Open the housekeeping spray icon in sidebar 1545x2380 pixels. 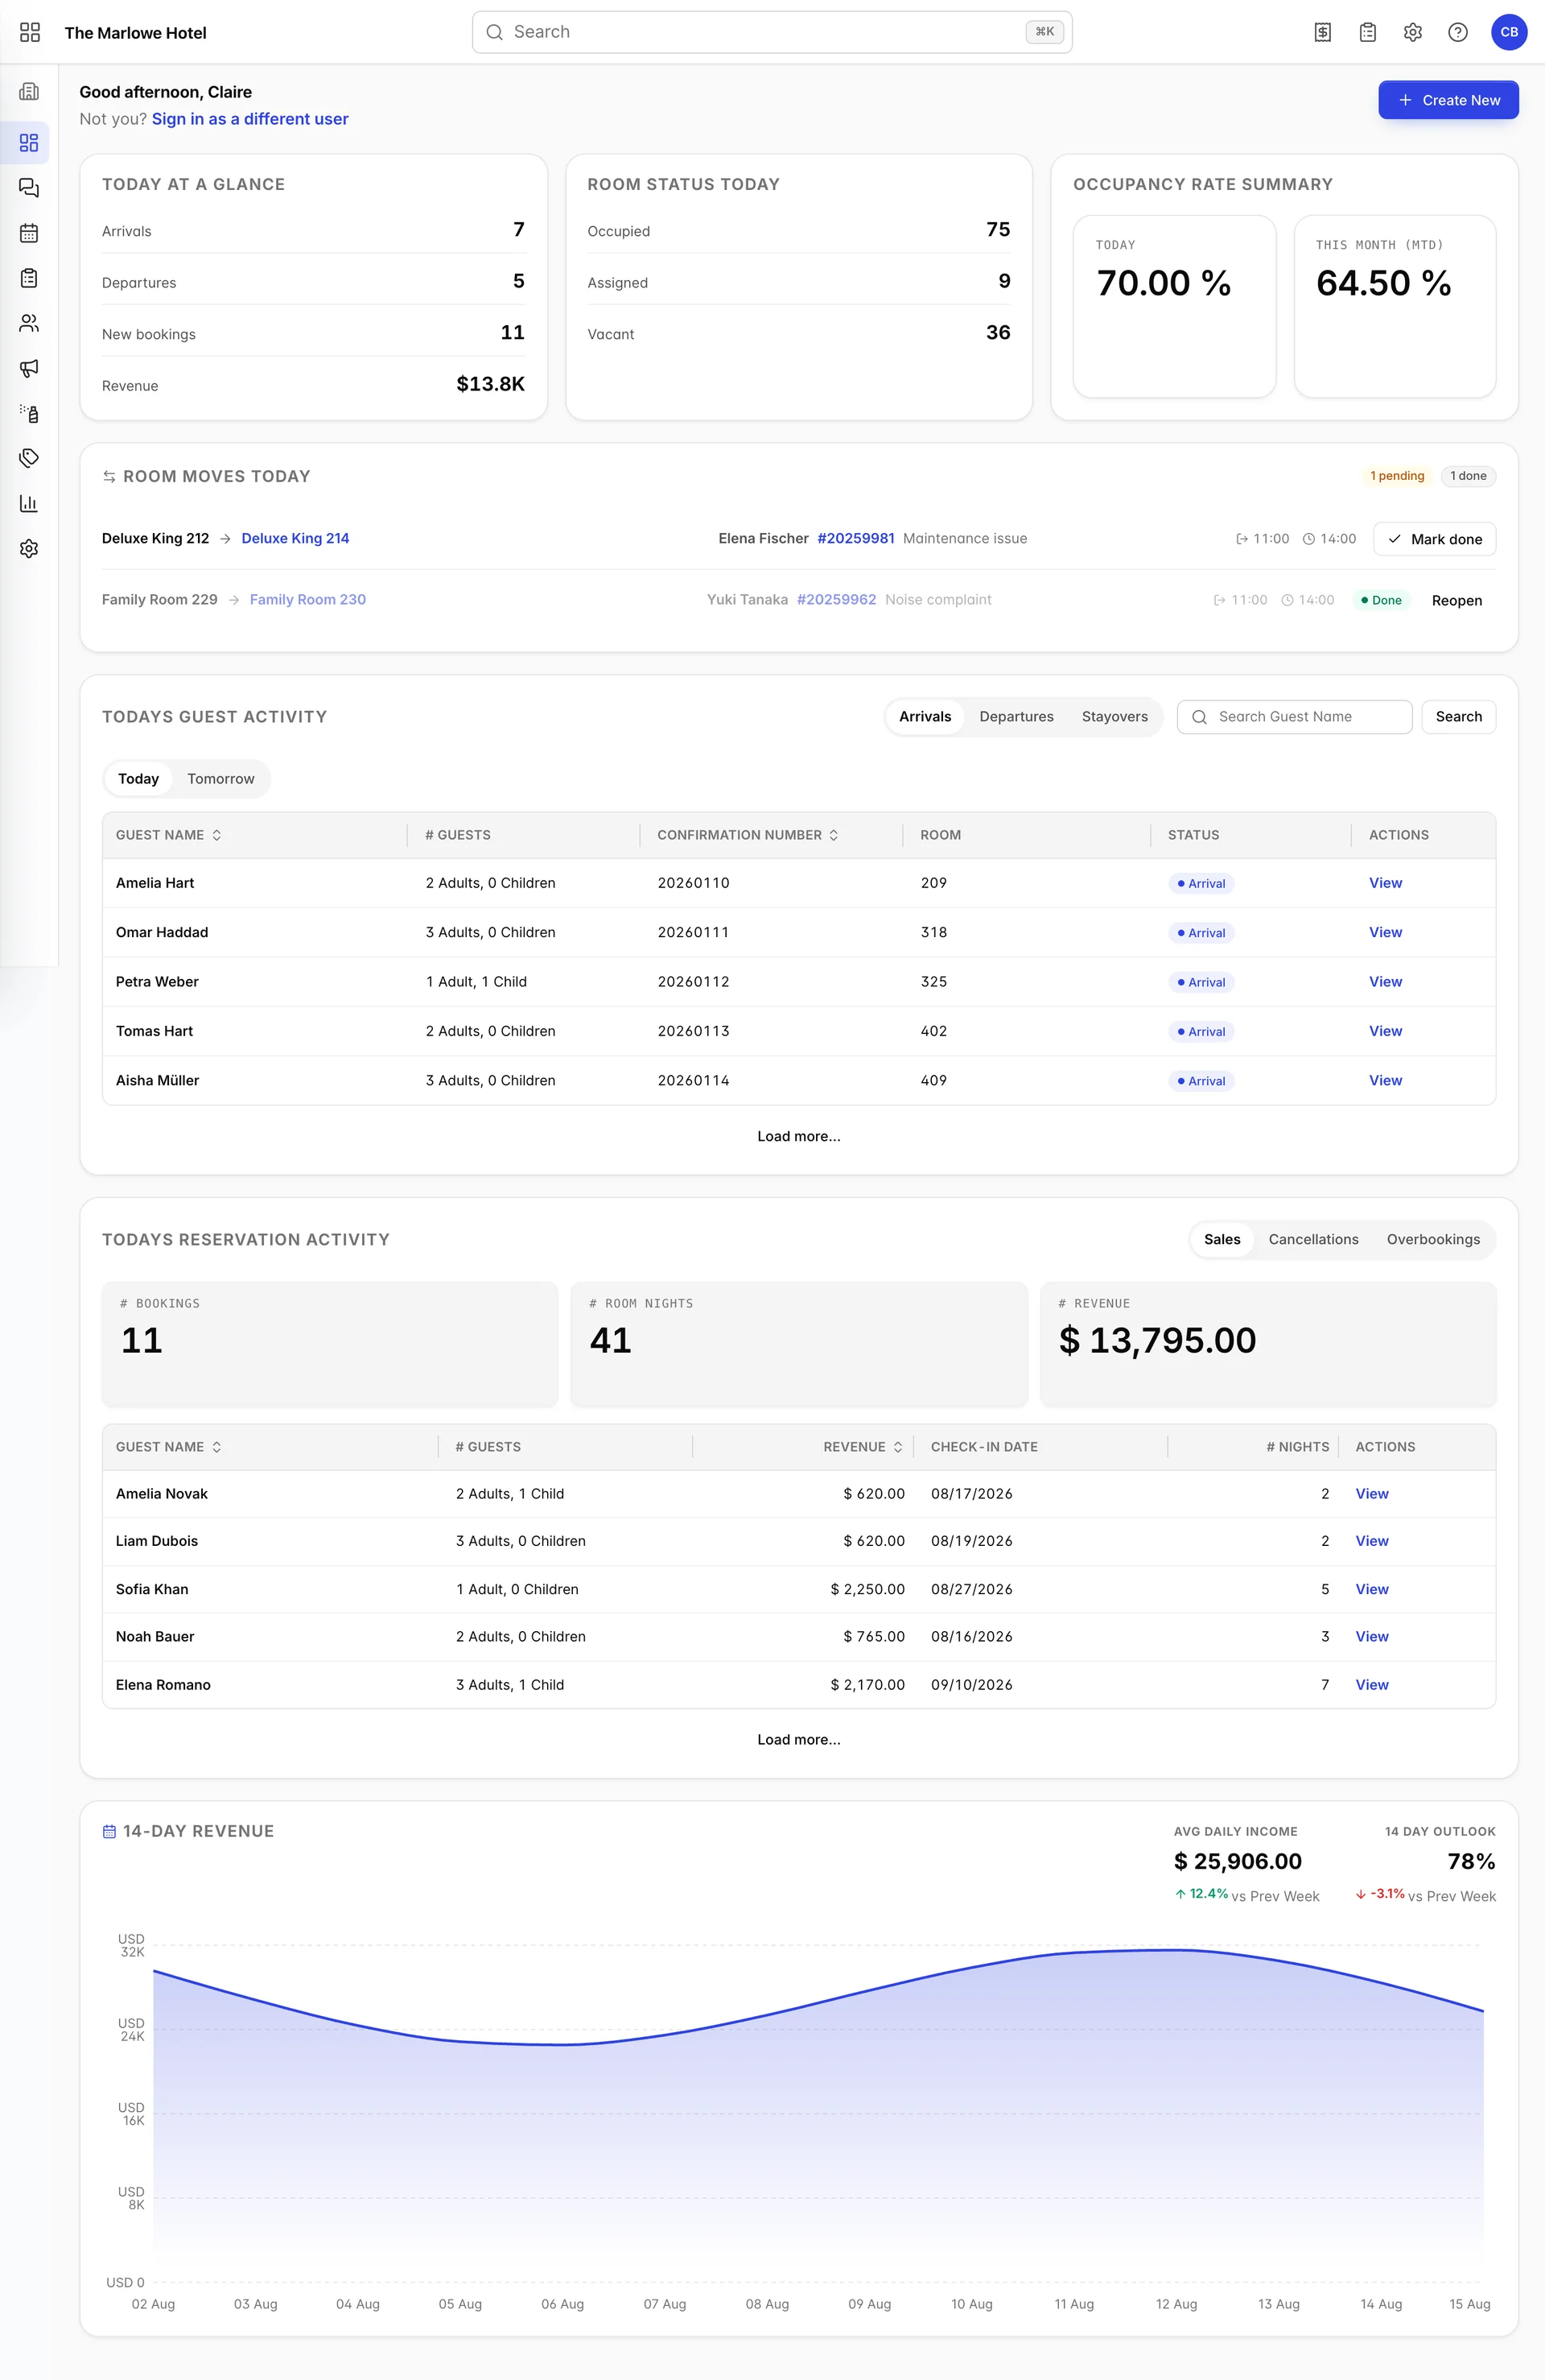pos(29,413)
